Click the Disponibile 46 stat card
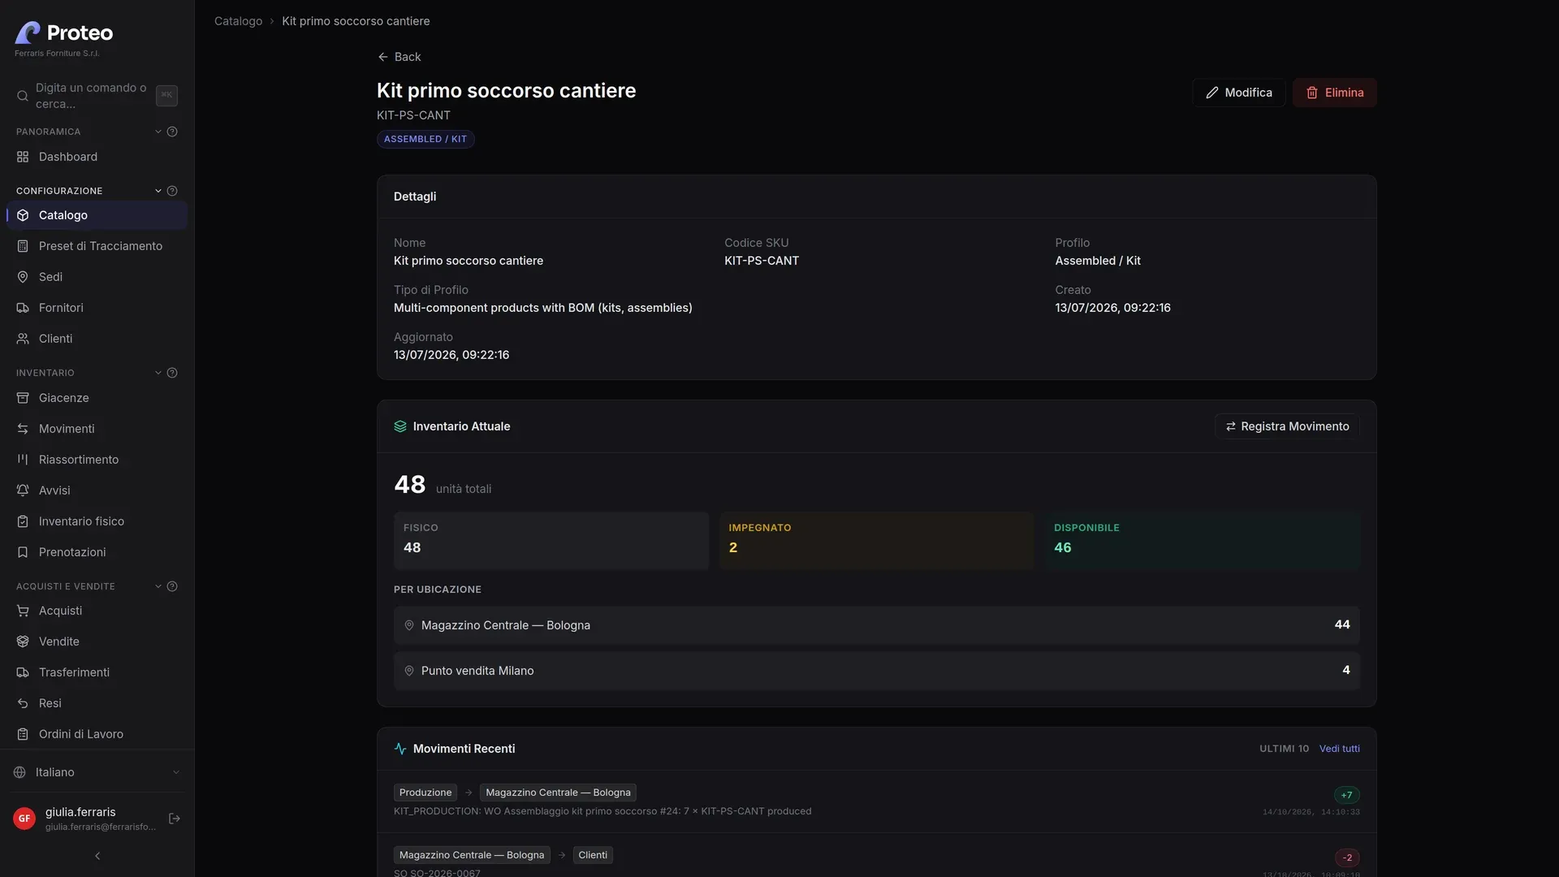The width and height of the screenshot is (1559, 877). (x=1202, y=540)
